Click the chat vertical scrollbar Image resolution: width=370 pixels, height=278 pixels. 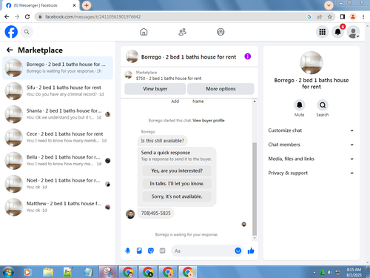(255, 189)
